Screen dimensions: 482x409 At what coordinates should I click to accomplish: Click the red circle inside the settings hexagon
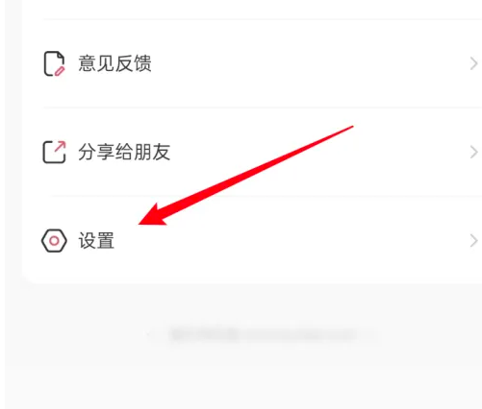(x=54, y=241)
